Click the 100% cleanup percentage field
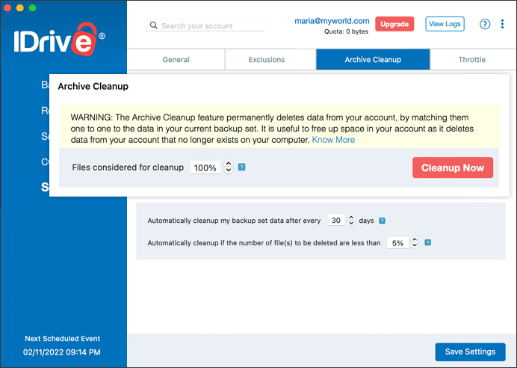 (x=205, y=168)
